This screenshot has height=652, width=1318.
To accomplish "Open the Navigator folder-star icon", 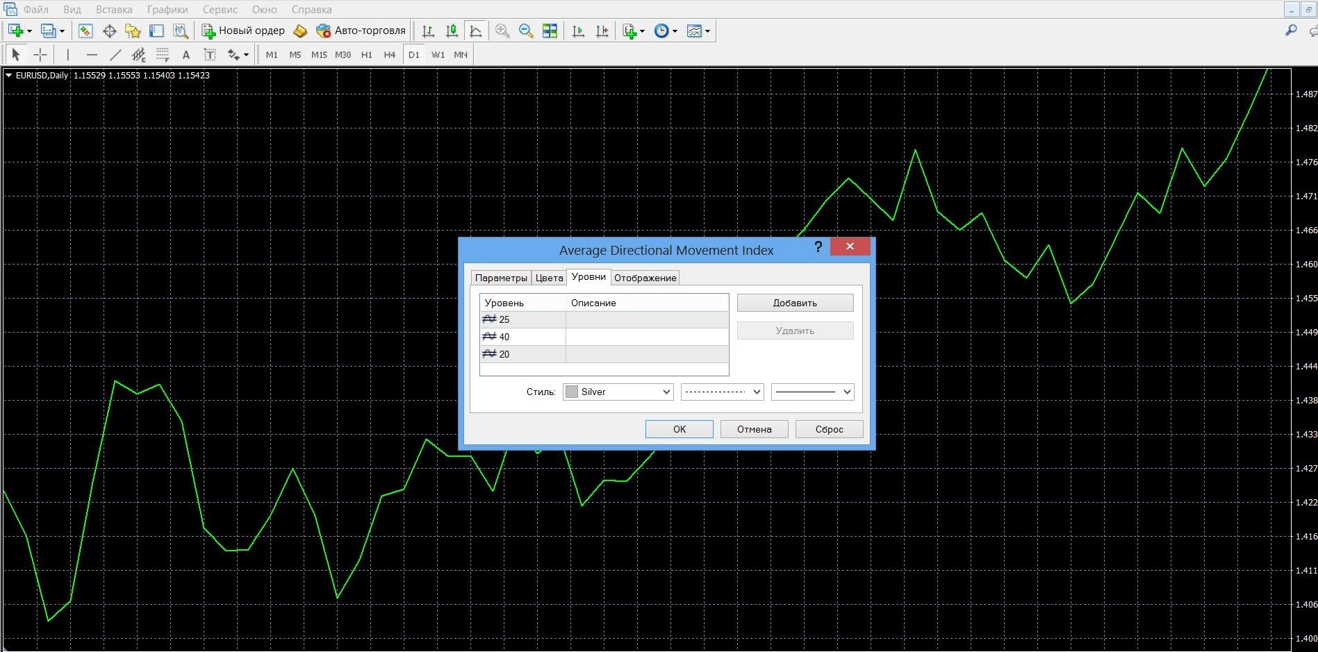I will [x=133, y=31].
